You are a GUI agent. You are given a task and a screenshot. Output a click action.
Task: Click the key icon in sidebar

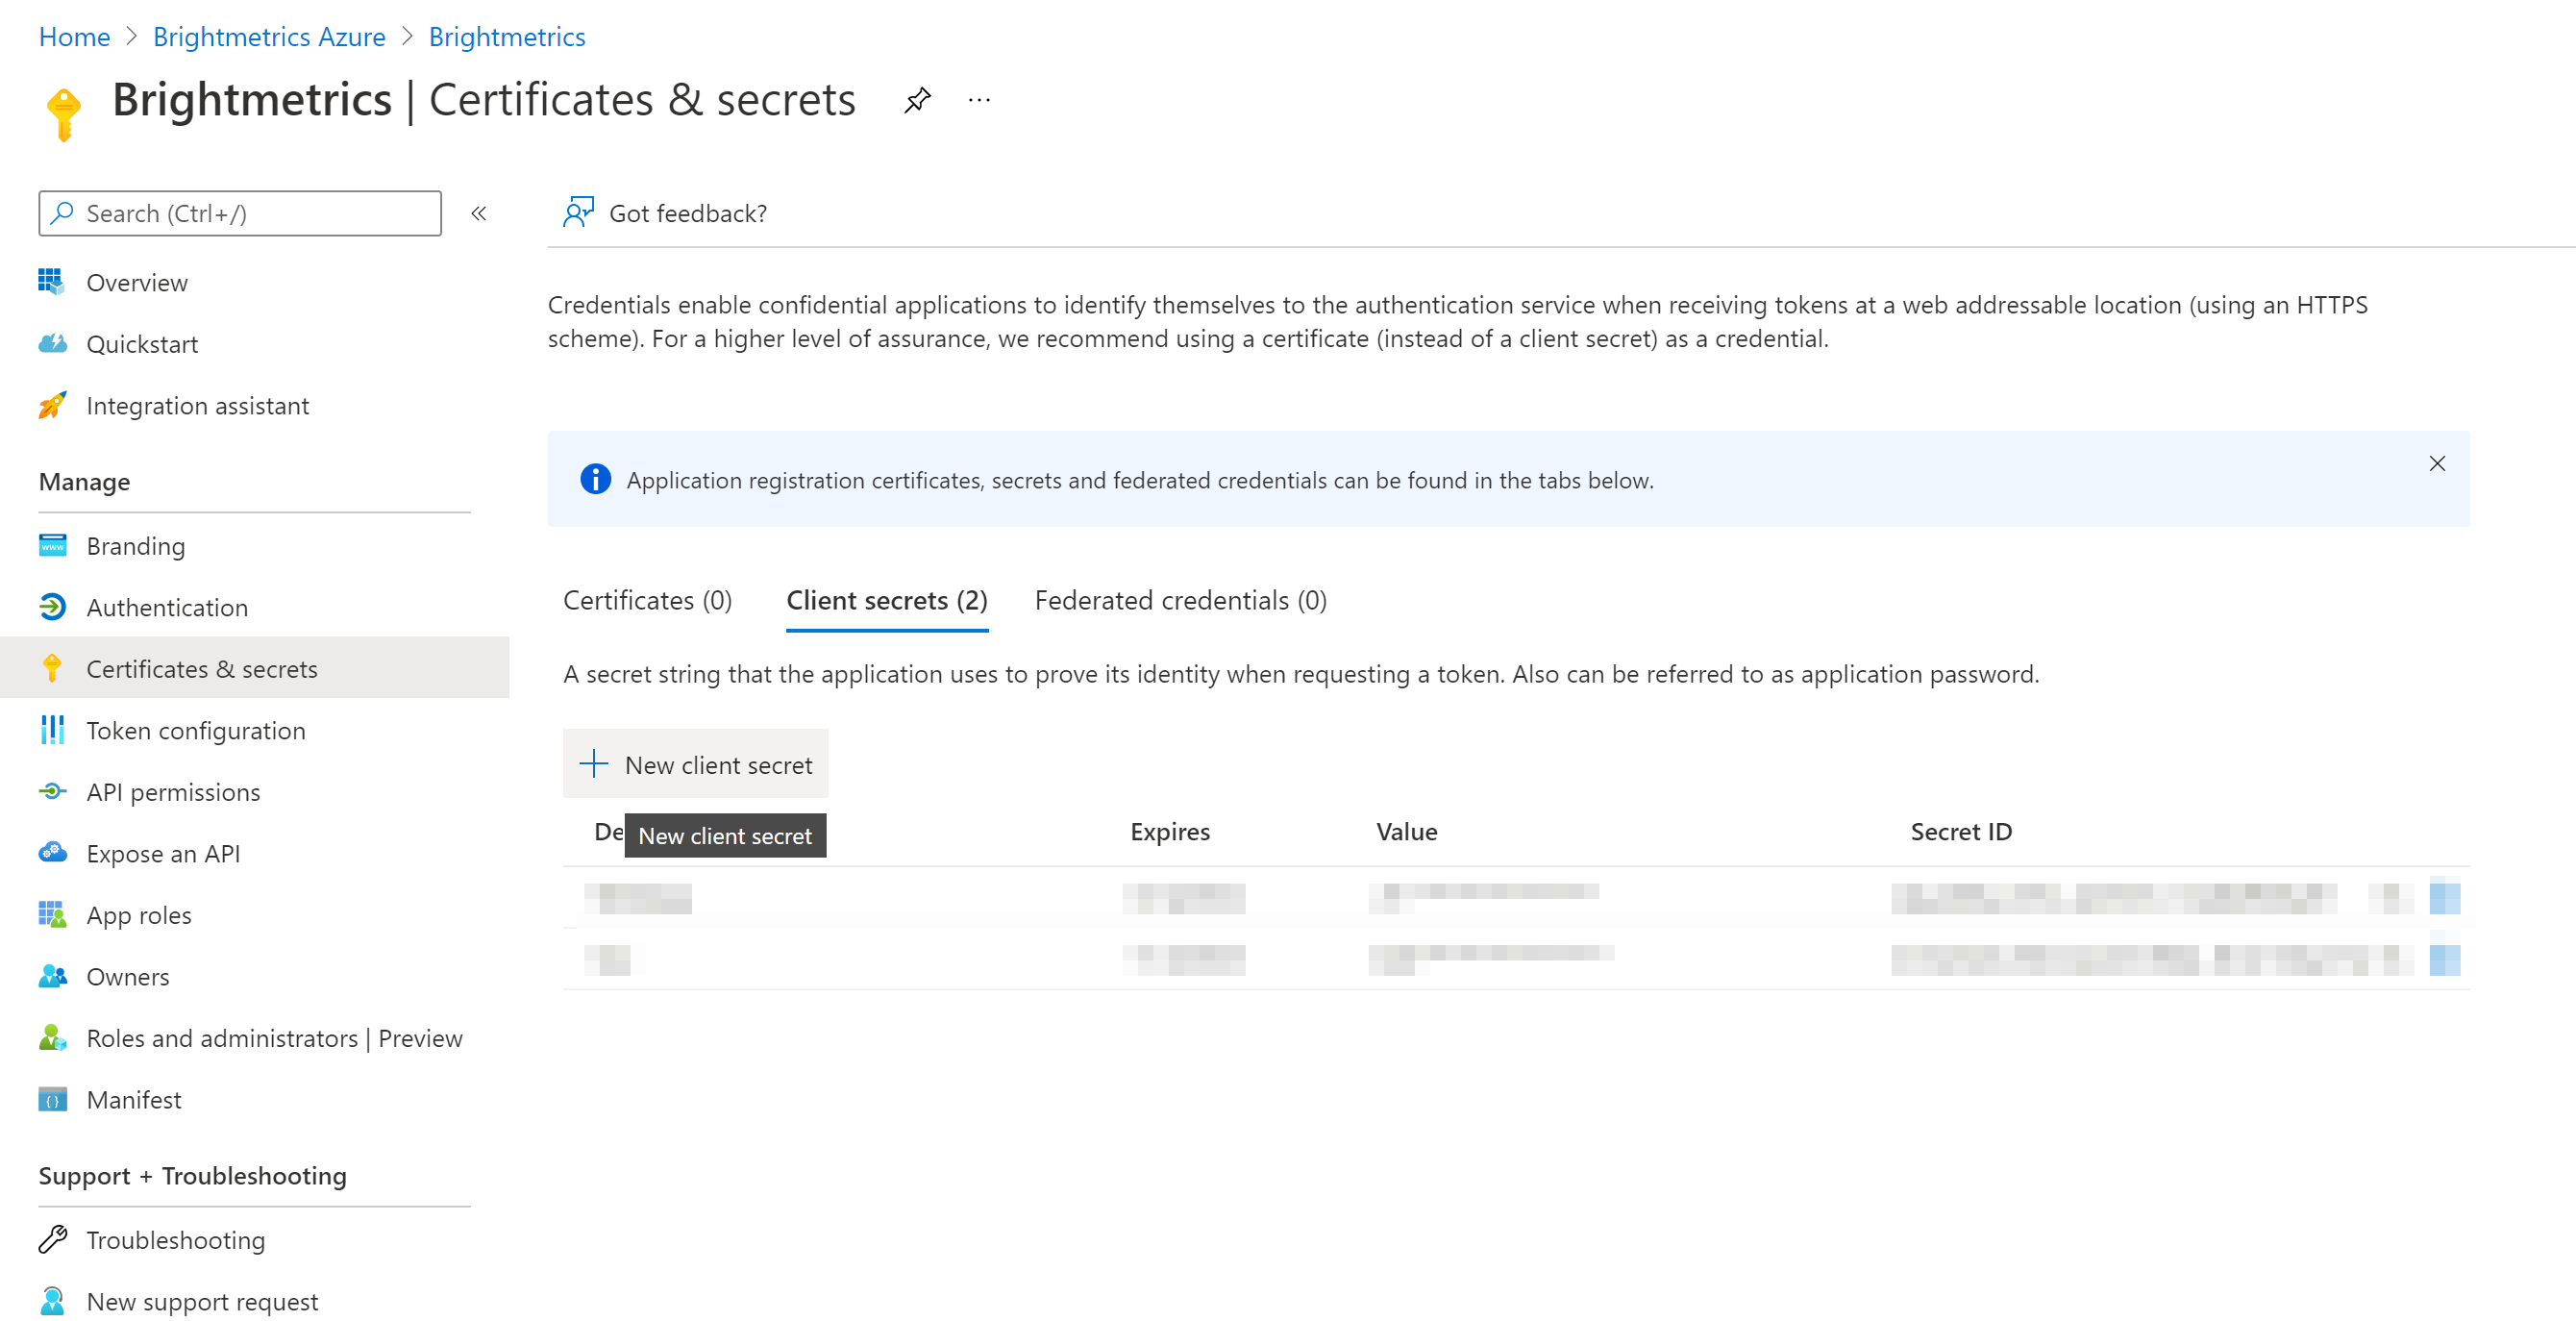click(52, 669)
